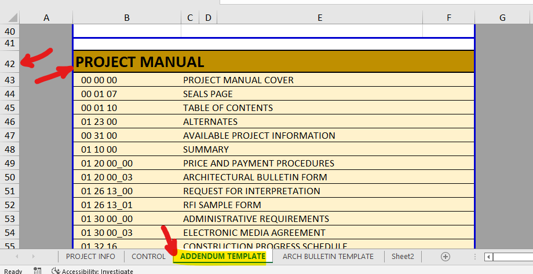Click cell containing 00 01 07
533x274 pixels.
click(x=127, y=94)
